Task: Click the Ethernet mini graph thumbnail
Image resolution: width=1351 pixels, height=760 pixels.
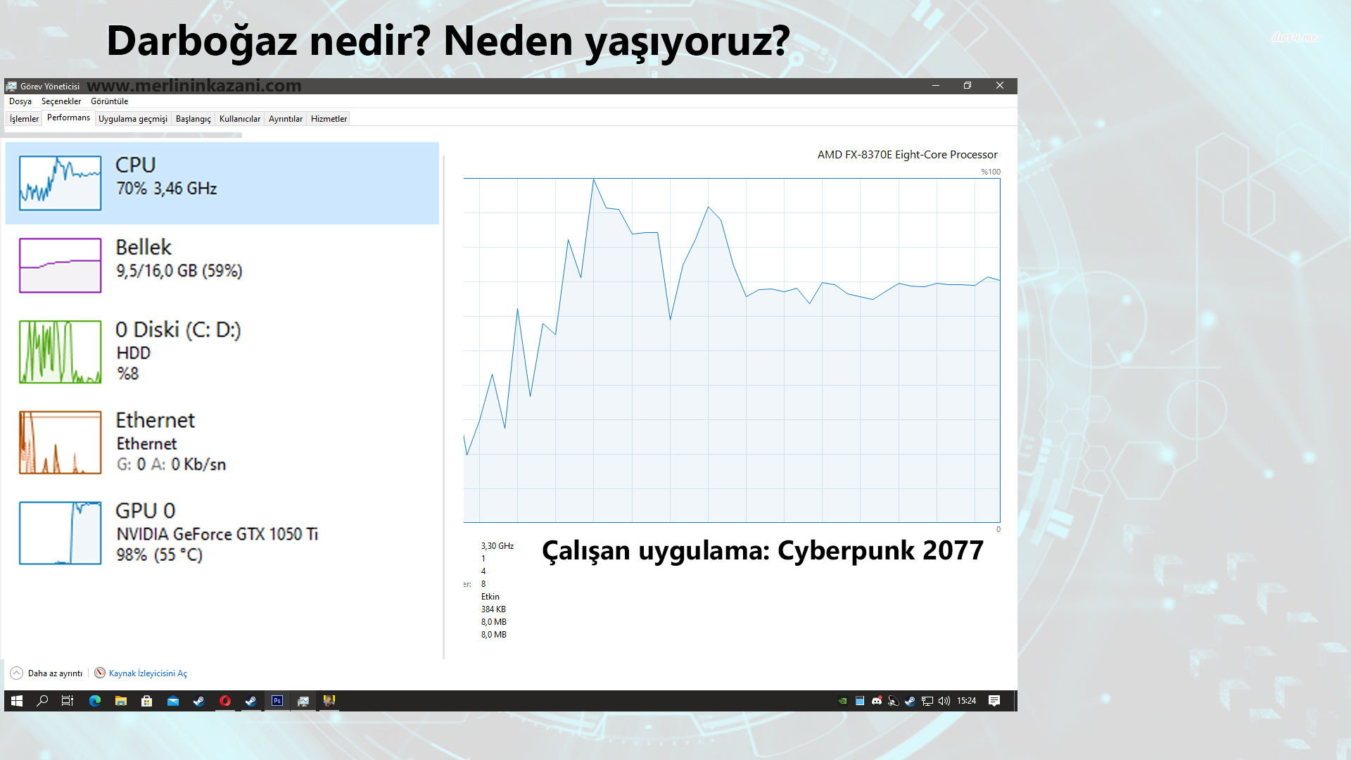Action: 60,443
